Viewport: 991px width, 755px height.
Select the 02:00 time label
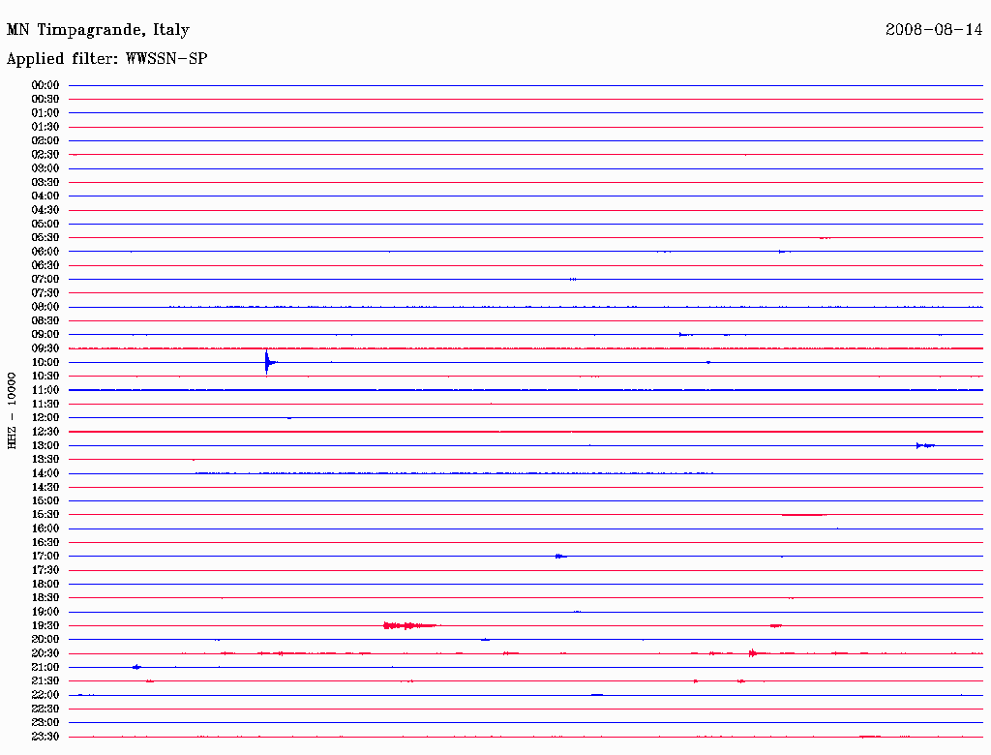(x=45, y=141)
